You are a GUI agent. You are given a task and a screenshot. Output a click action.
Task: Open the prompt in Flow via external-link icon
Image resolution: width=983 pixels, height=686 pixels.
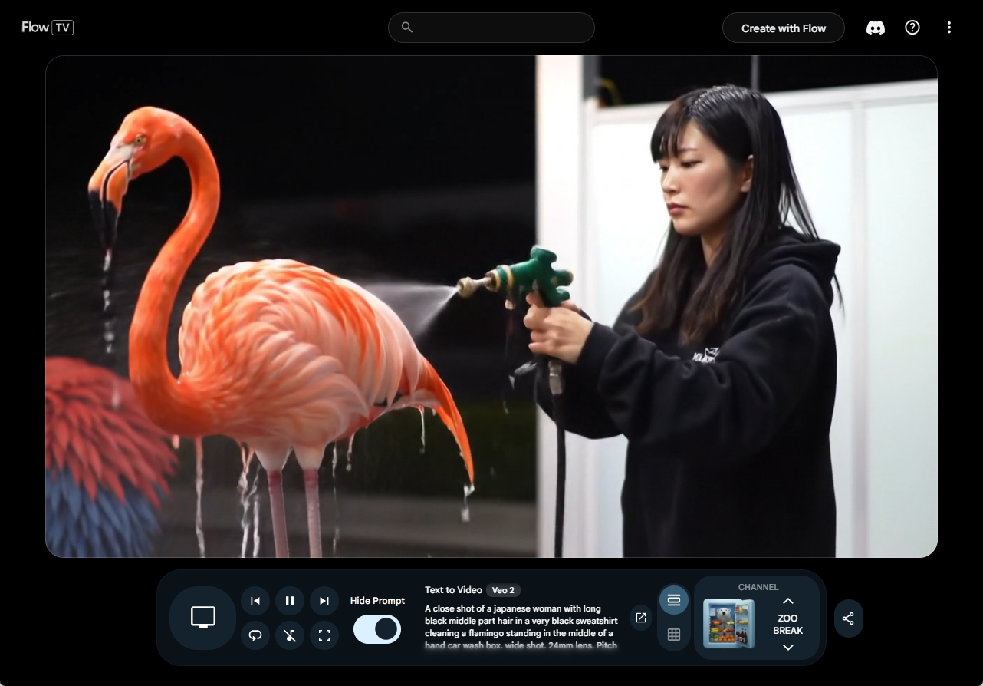641,618
